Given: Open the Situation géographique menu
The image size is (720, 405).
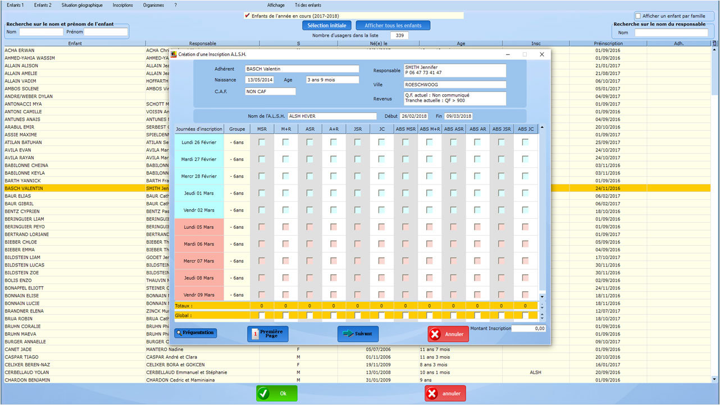Looking at the screenshot, I should pyautogui.click(x=82, y=5).
